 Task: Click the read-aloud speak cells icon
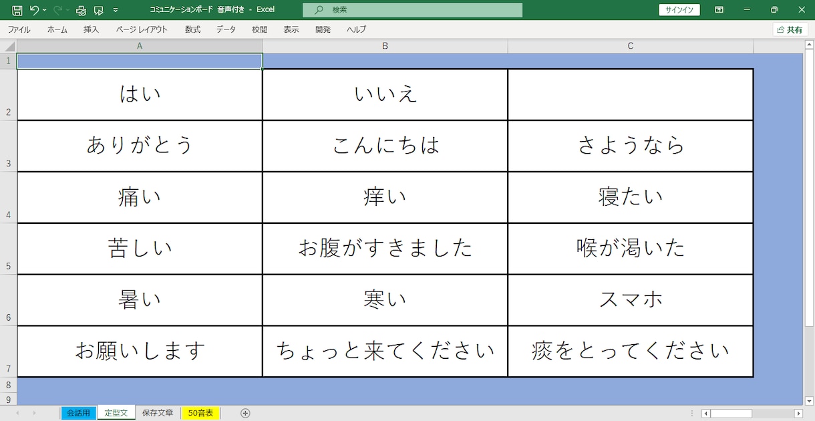click(99, 10)
